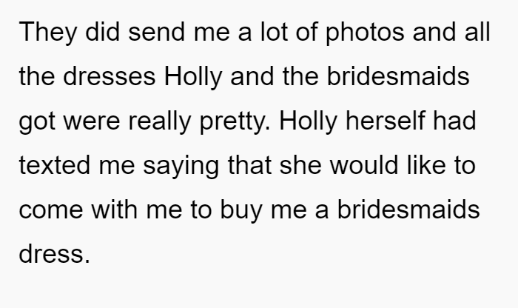Click the word "They" at paragraph start
518x308 pixels.
tap(48, 33)
